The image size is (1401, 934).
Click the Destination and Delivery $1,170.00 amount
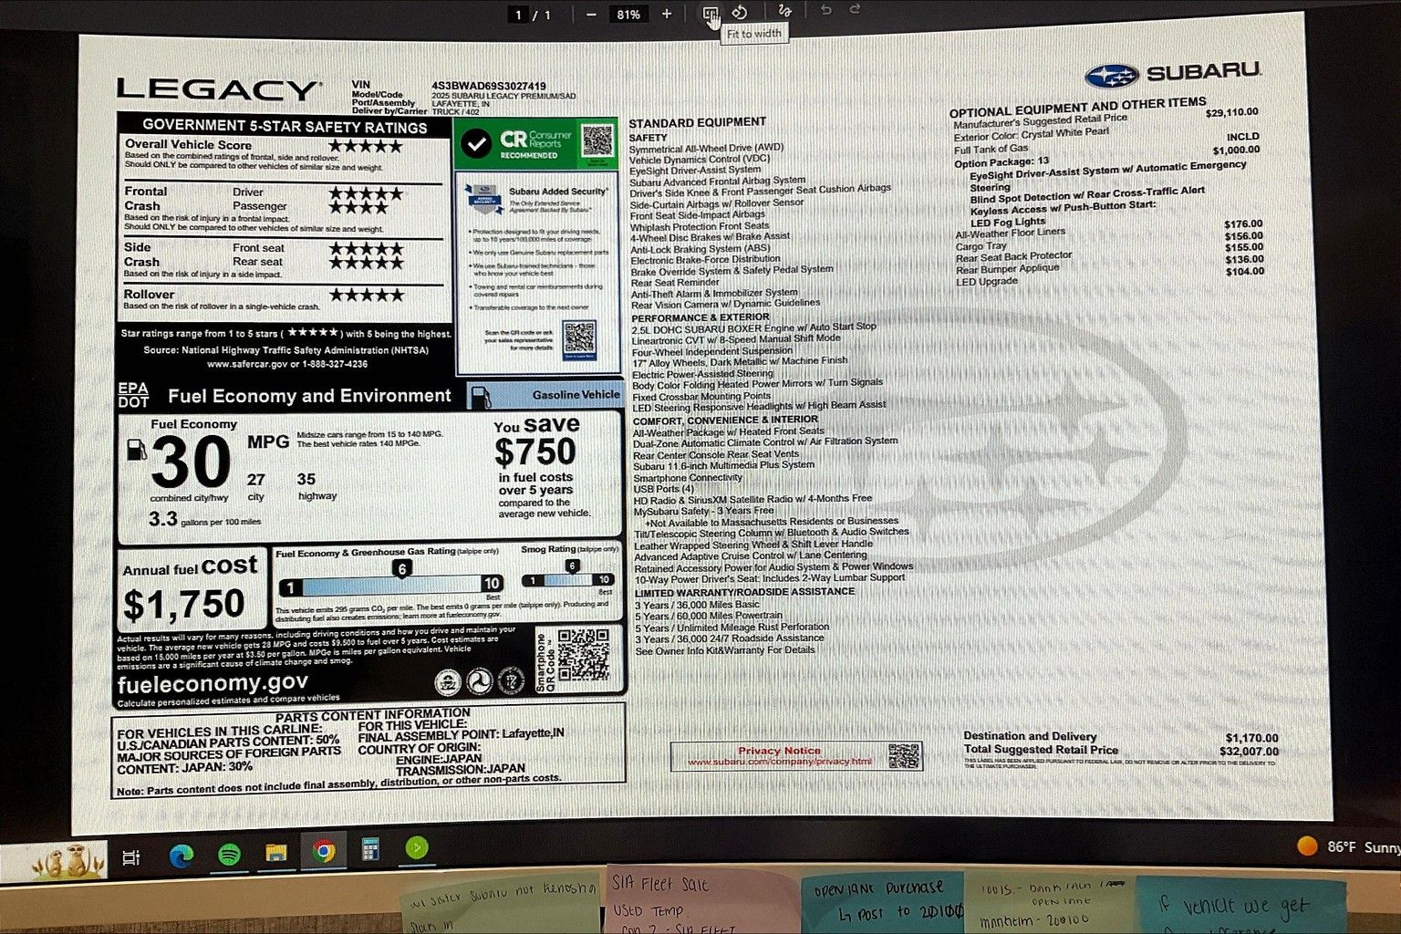[1251, 738]
